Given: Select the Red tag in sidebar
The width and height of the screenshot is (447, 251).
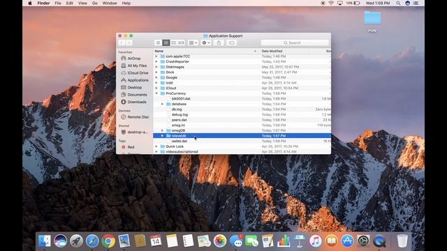Looking at the screenshot, I should [x=131, y=147].
